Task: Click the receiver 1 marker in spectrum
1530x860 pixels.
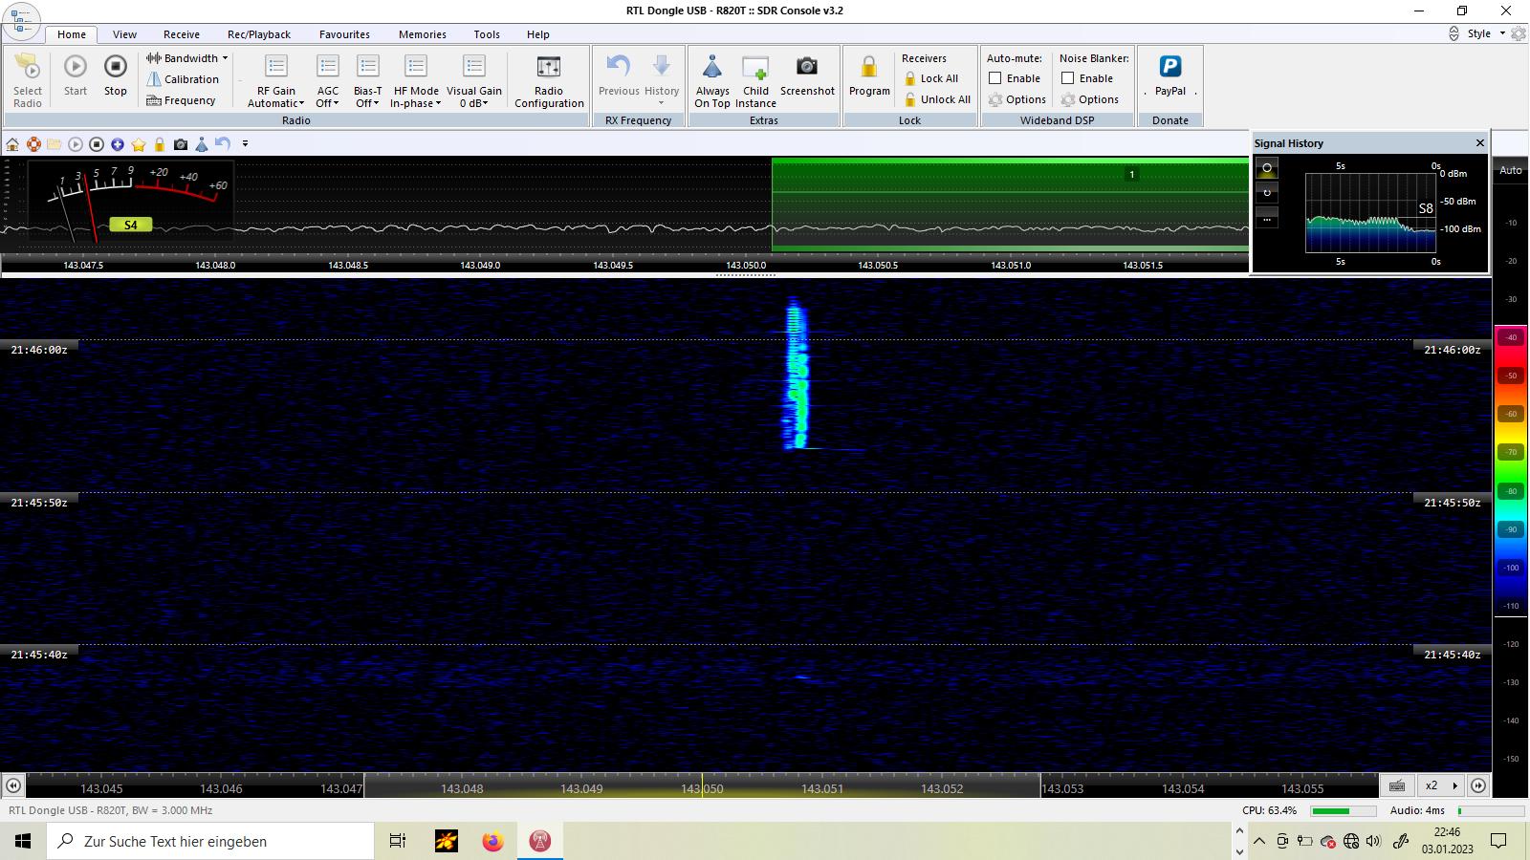Action: coord(1132,175)
